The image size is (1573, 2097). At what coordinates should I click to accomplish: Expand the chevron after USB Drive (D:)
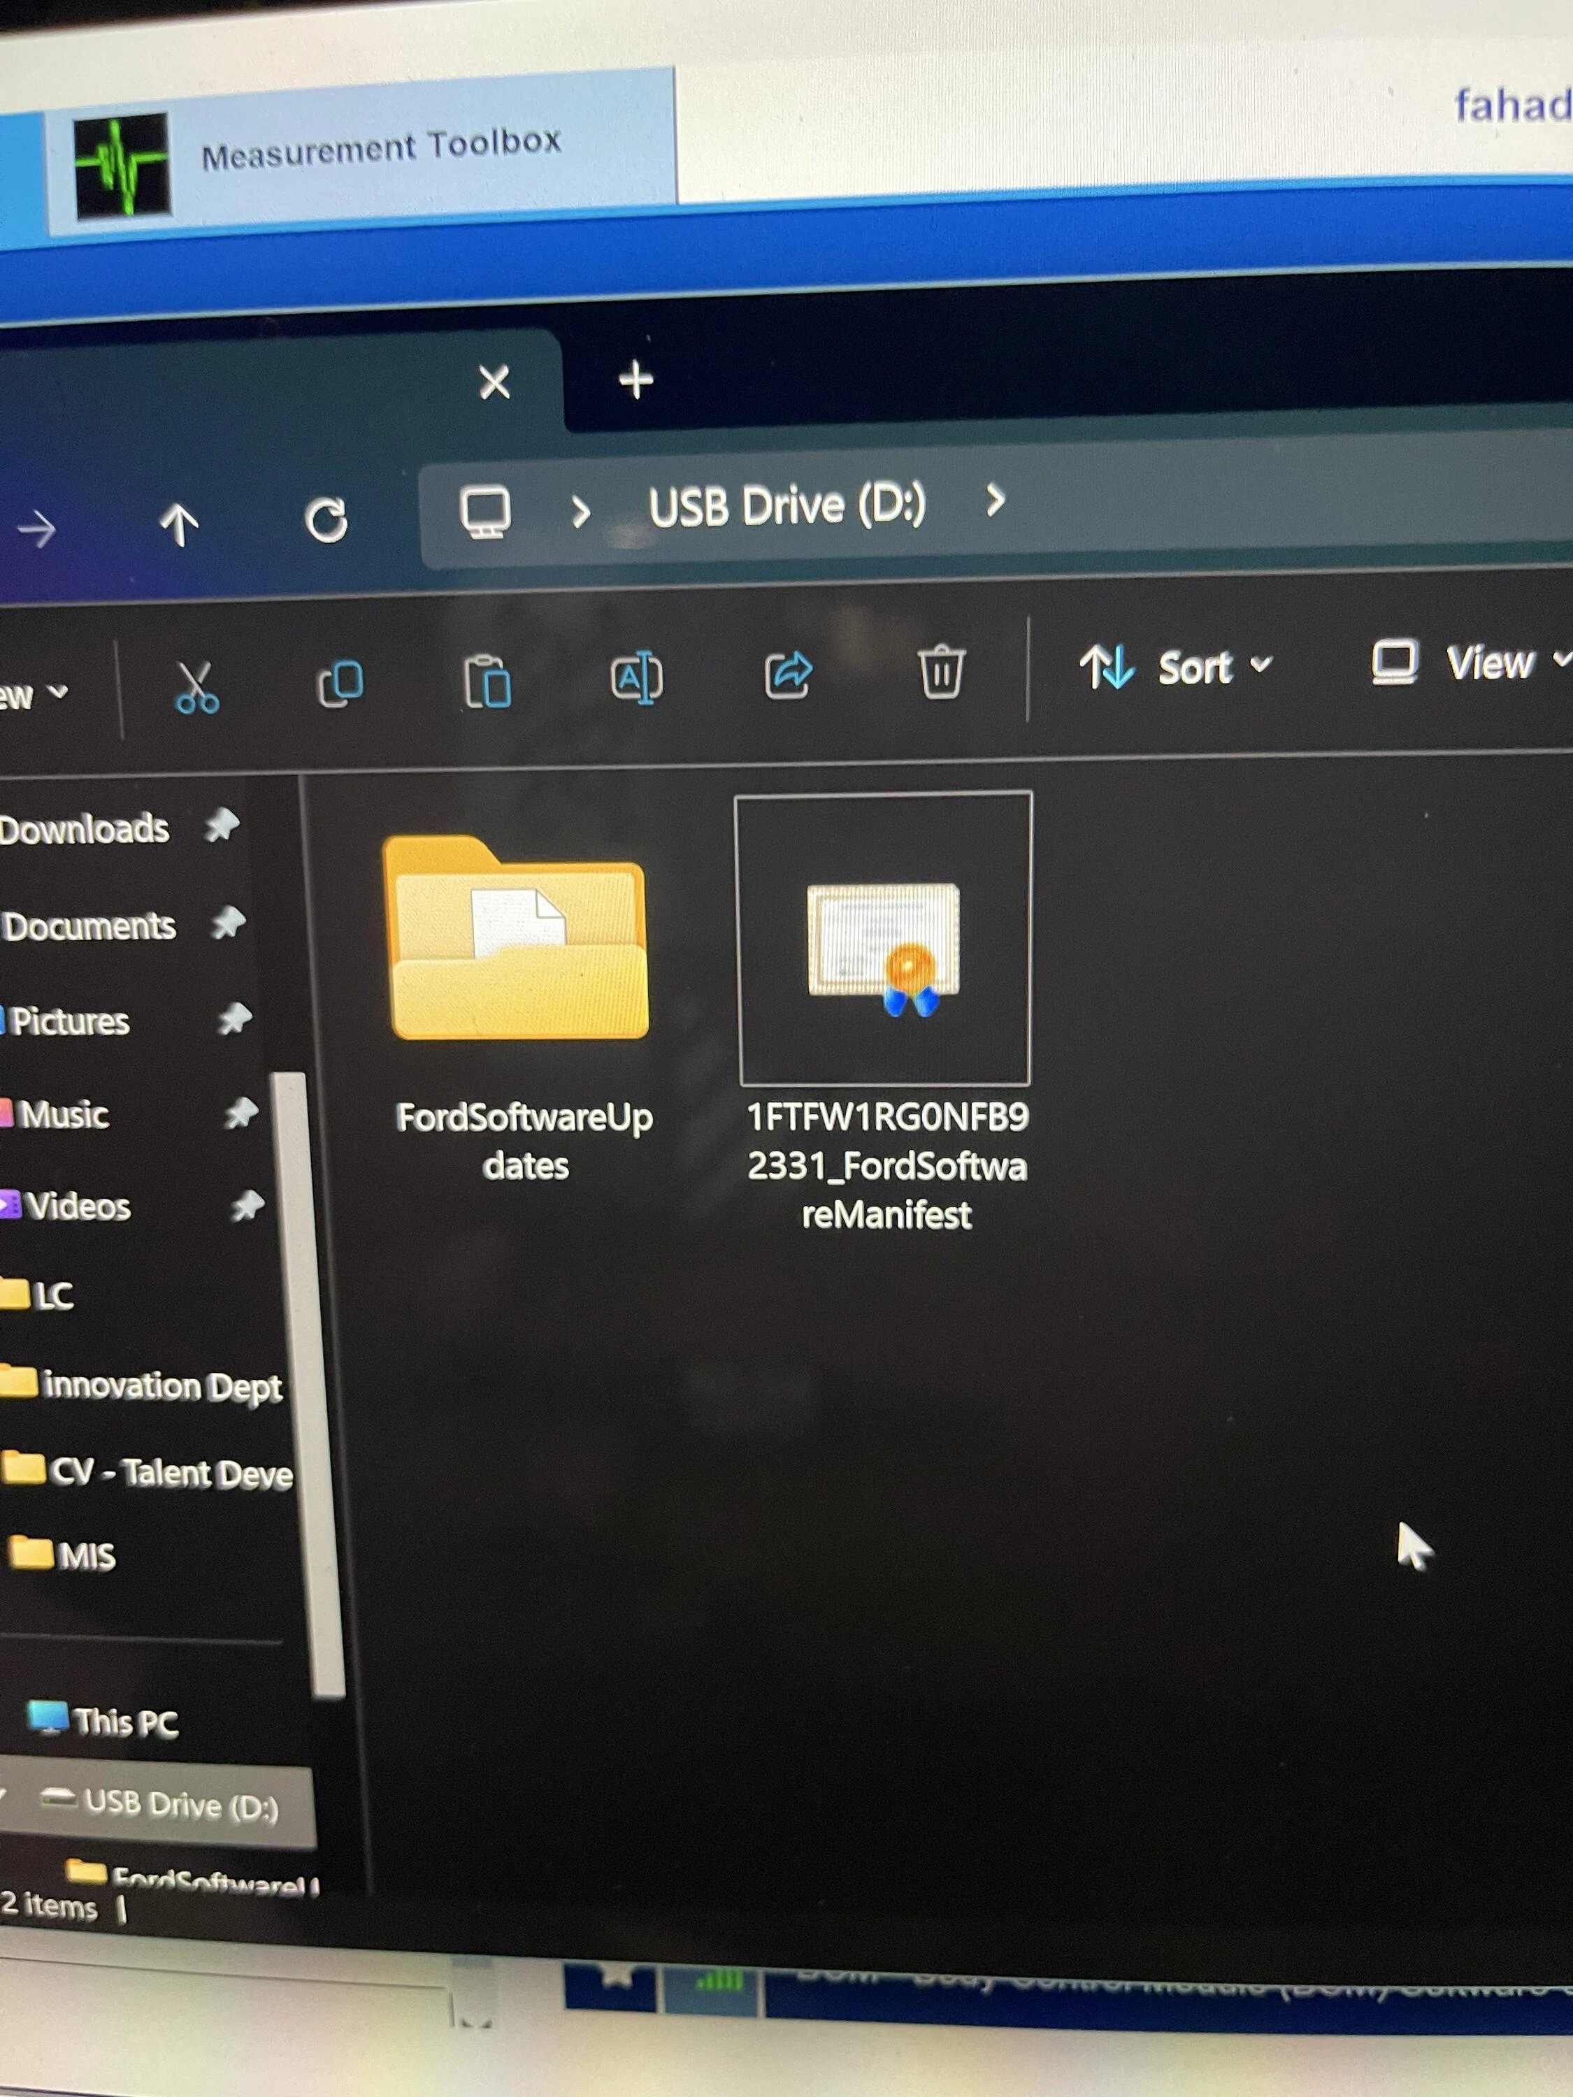click(995, 500)
